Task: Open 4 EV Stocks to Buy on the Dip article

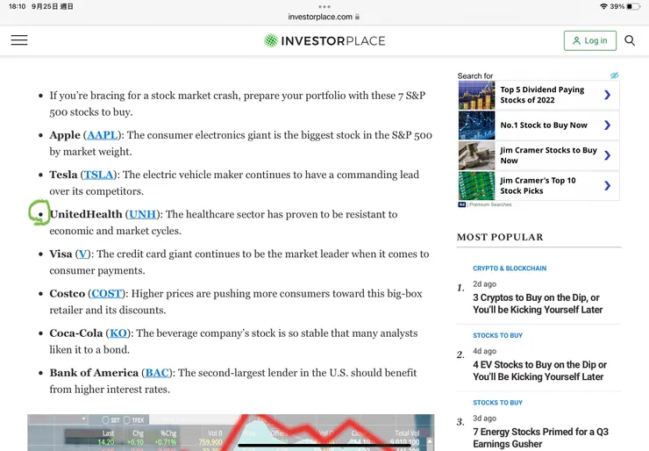Action: (x=539, y=370)
